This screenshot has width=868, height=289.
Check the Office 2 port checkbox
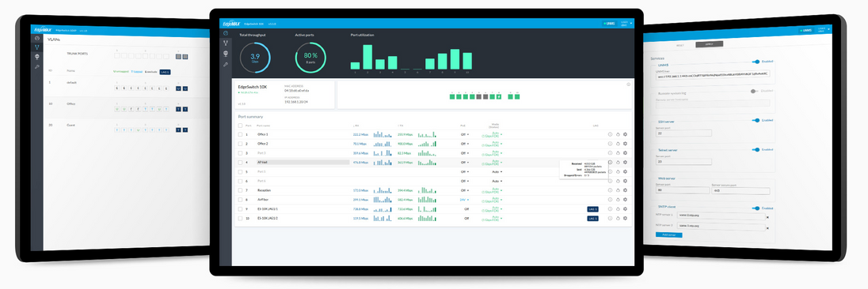click(x=240, y=144)
